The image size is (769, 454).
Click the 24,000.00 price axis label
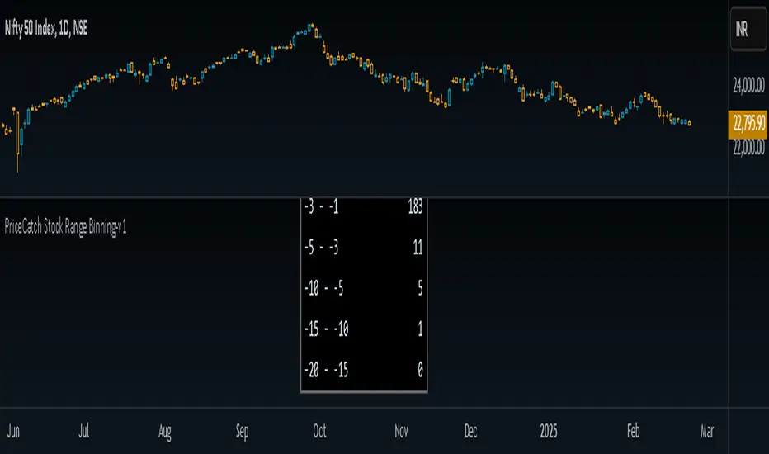(x=748, y=86)
